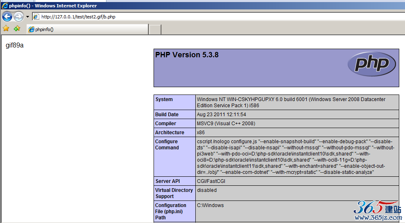Screen dimensions: 405x223
Task: Click the IE icon on the phpinfo() tab
Action: tap(31, 29)
